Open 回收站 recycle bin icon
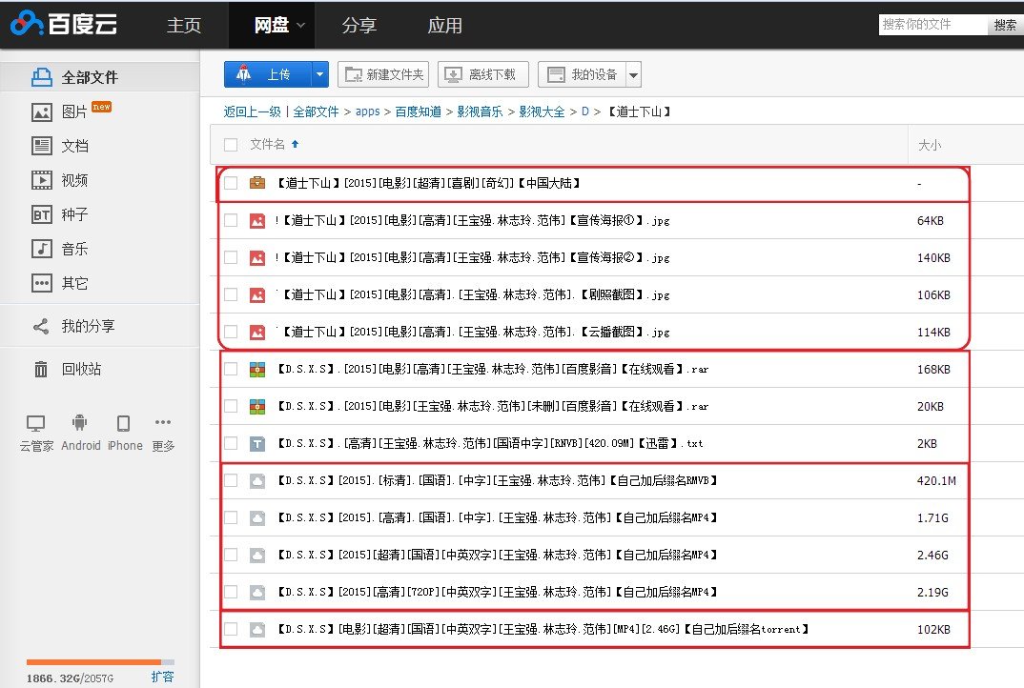The image size is (1024, 688). (42, 369)
